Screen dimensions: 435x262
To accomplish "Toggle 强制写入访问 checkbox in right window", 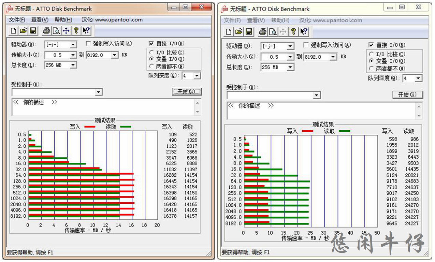I will 306,45.
